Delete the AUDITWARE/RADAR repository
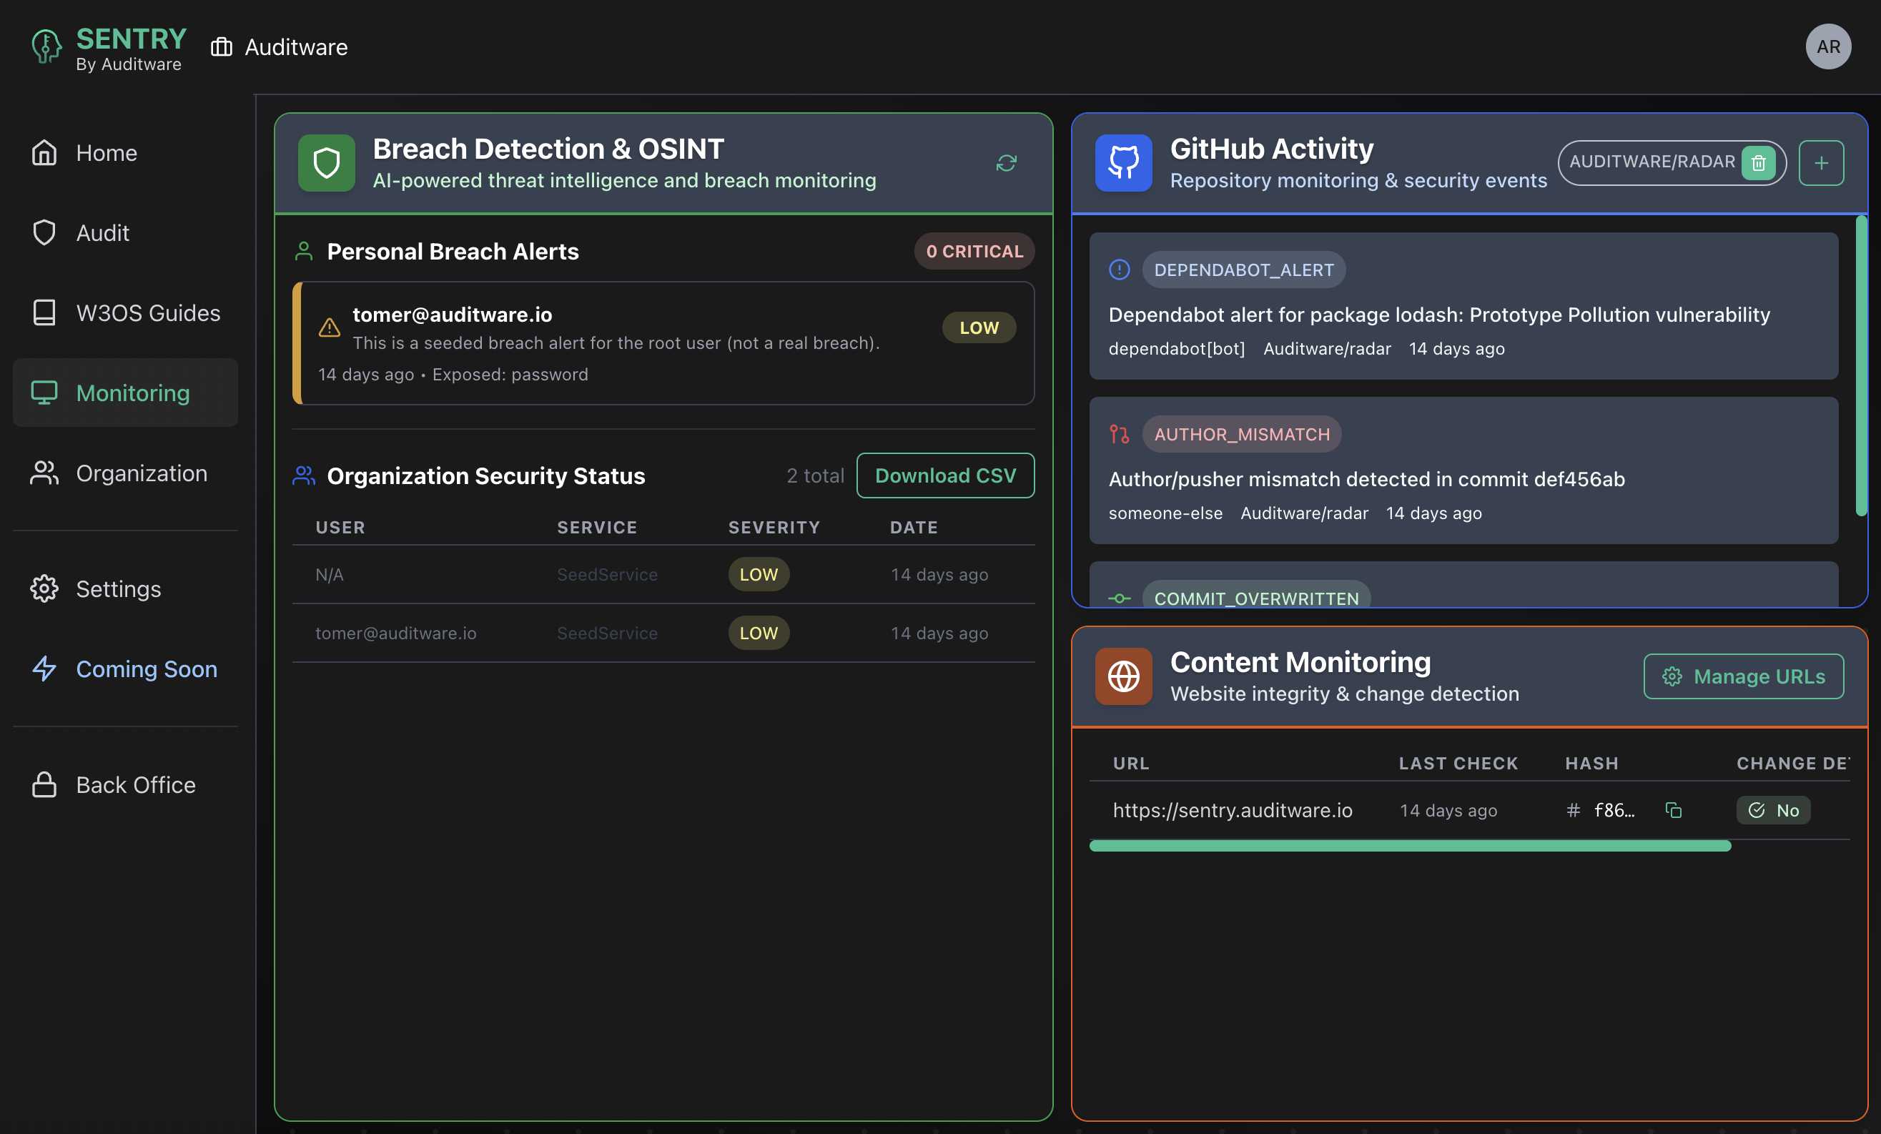 click(x=1758, y=162)
